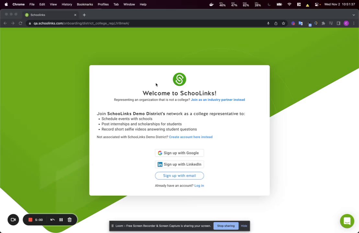
Task: Toggle the Chrome side panel
Action: coord(338,23)
